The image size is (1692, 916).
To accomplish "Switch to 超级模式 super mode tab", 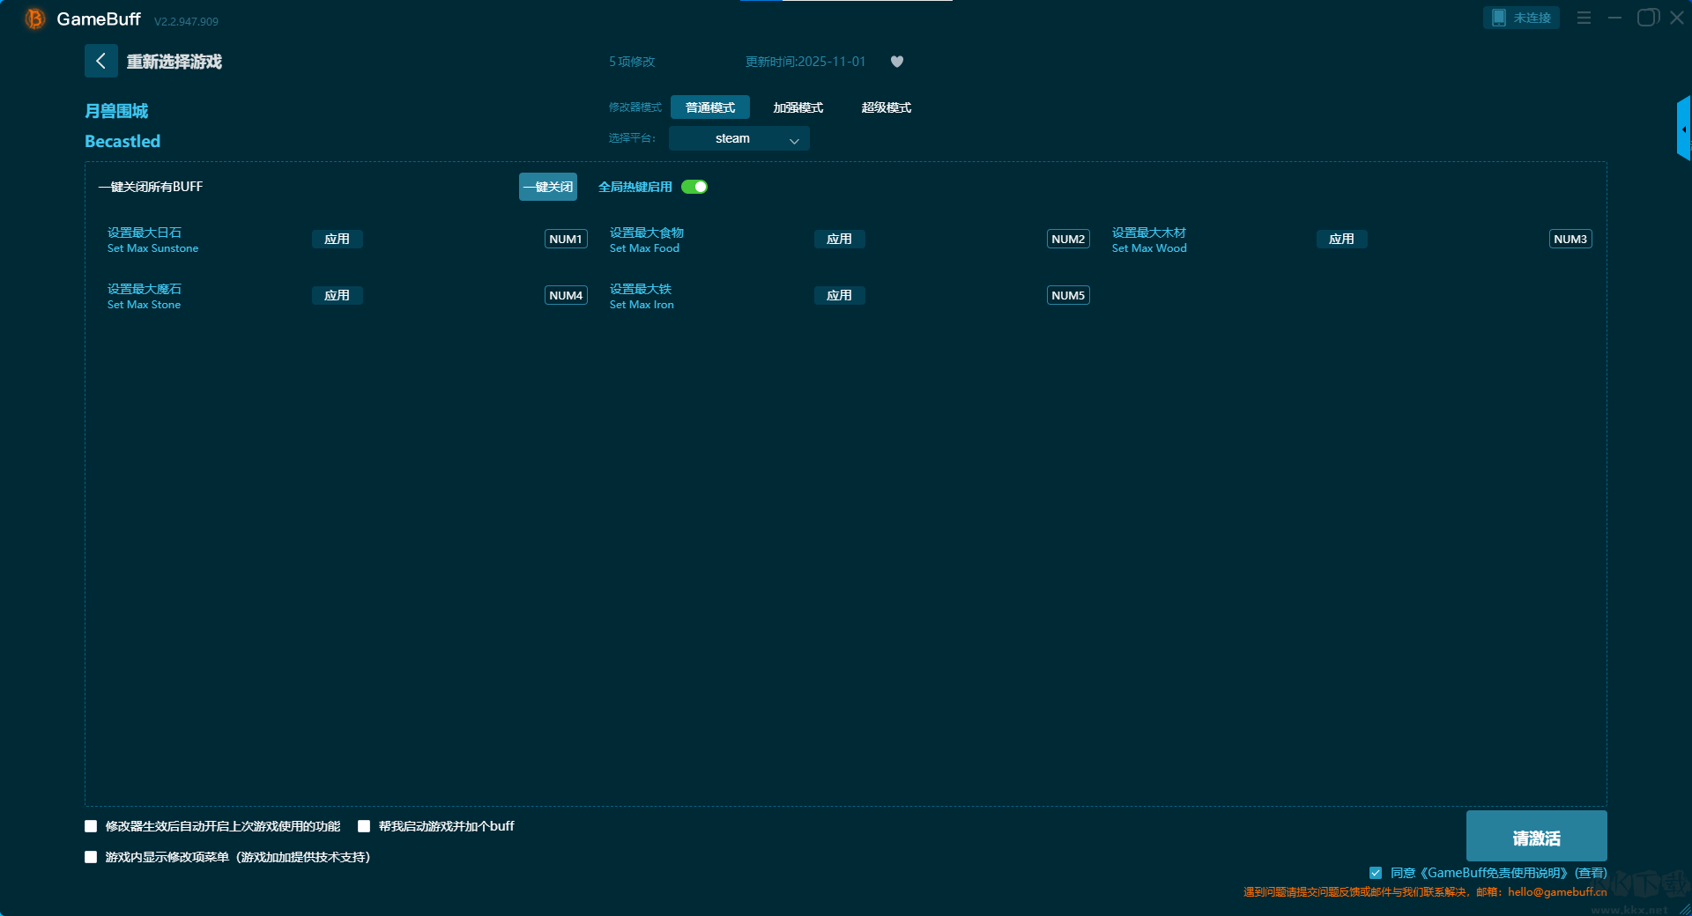I will pyautogui.click(x=886, y=107).
